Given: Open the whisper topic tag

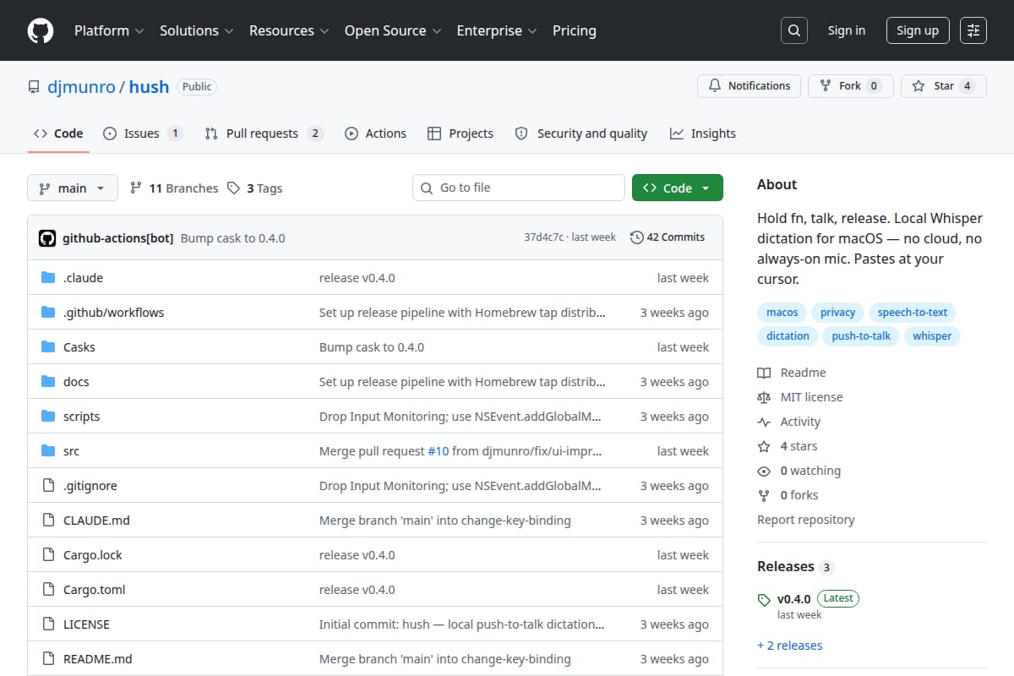Looking at the screenshot, I should point(932,336).
